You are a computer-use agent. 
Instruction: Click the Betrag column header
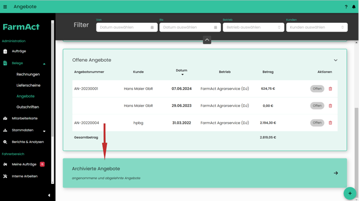[268, 72]
